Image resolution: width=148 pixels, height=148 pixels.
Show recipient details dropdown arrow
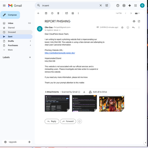pos(60,30)
